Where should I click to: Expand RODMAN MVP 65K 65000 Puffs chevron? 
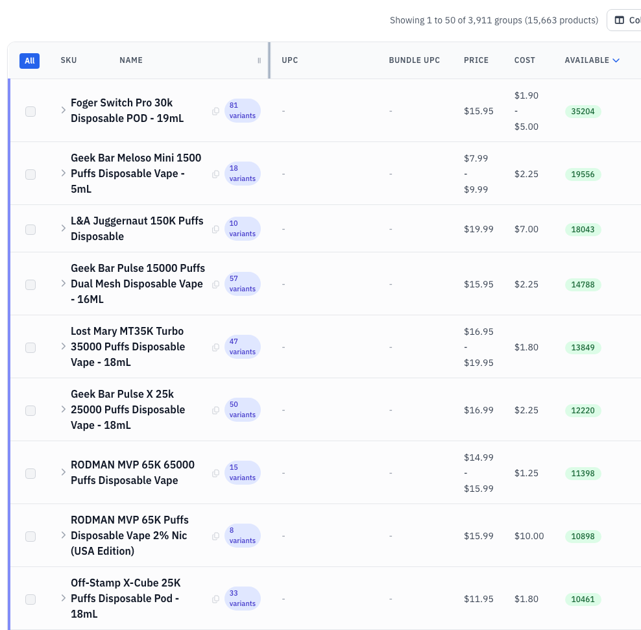pyautogui.click(x=64, y=472)
